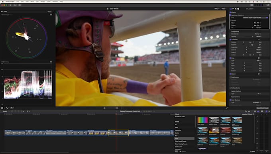Click the fullscreen viewer arrows icon
271x154 pixels.
(x=226, y=108)
